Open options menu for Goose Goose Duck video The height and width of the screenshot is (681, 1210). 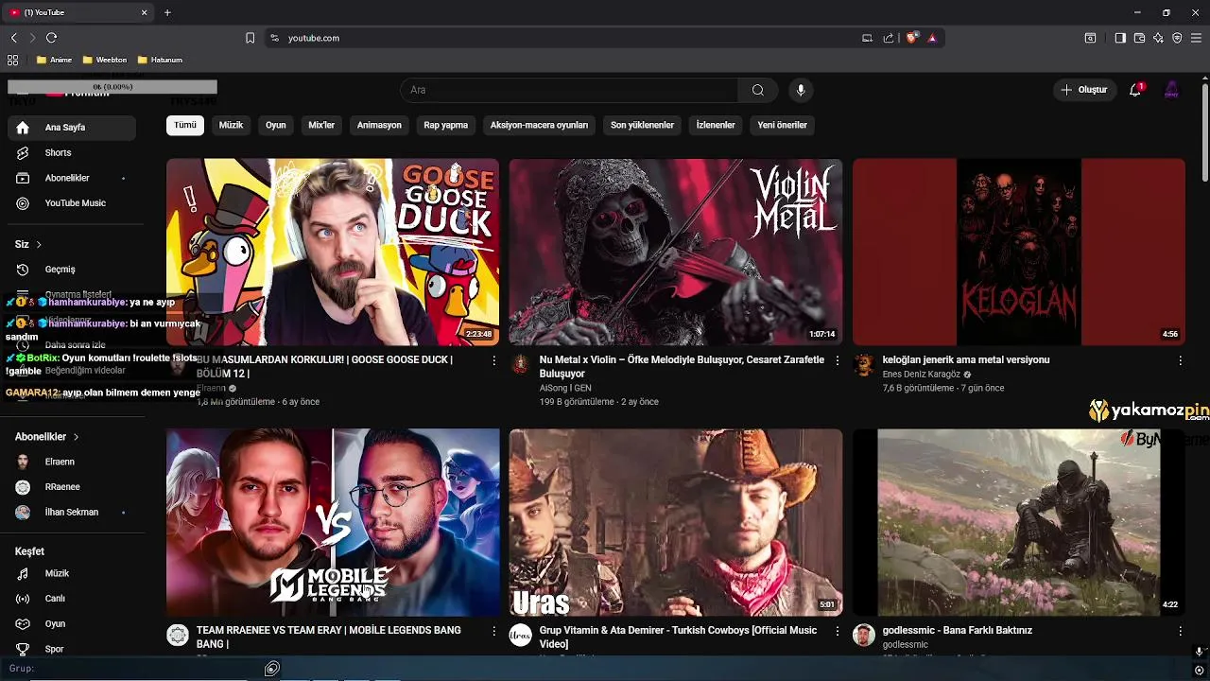[x=493, y=360]
